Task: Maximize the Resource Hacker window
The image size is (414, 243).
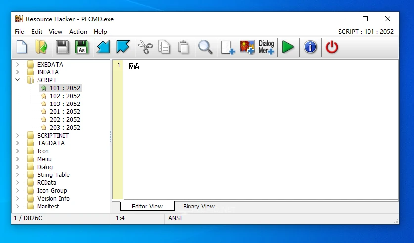Action: [365, 19]
